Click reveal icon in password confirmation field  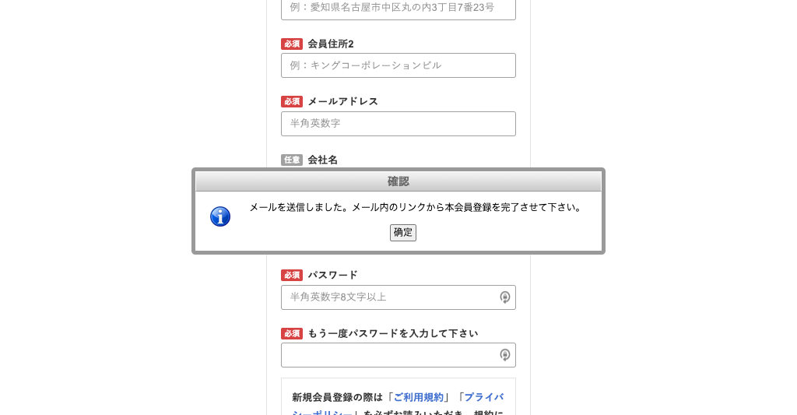point(504,355)
